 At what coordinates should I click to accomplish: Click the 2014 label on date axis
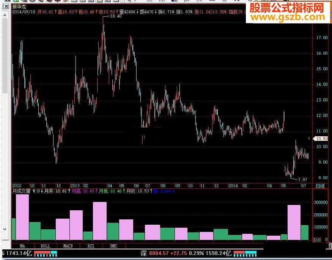tap(233, 186)
